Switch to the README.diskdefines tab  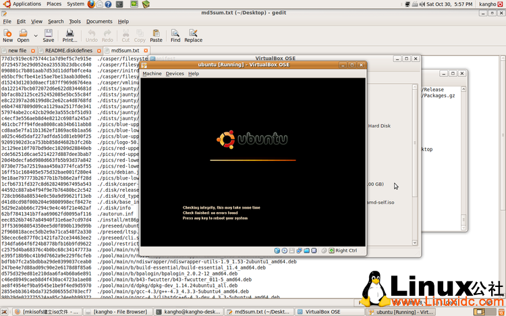[x=69, y=51]
